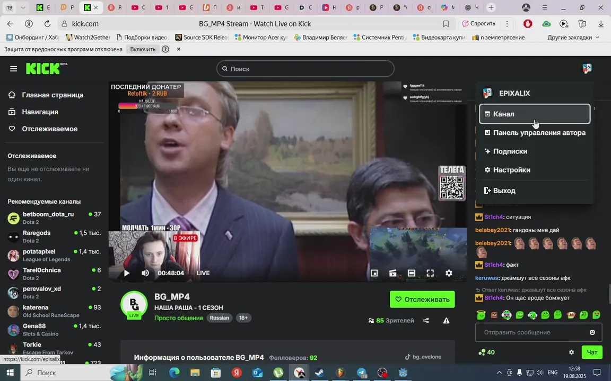Open Панель управления автора menu entry

535,133
